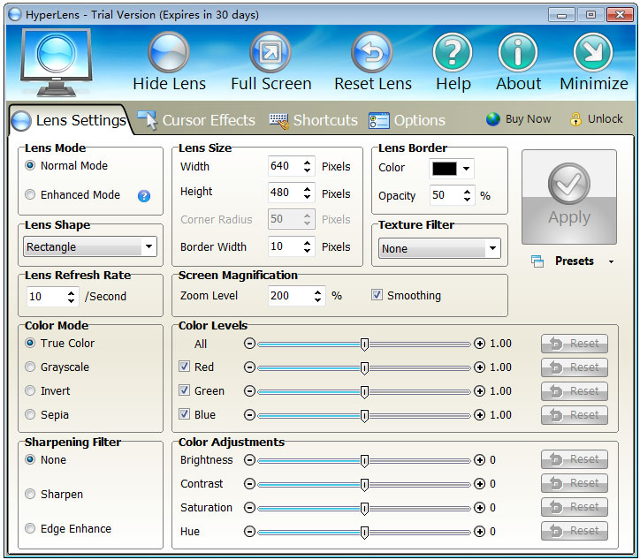Click the Hide Lens icon
Image resolution: width=640 pixels, height=560 pixels.
(169, 53)
